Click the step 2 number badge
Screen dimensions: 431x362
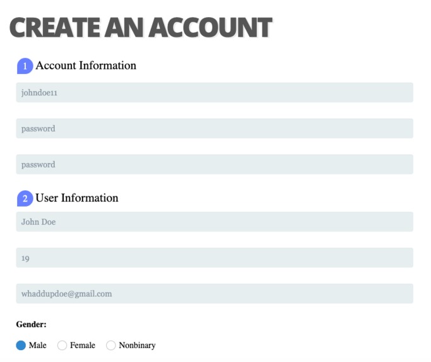25,198
